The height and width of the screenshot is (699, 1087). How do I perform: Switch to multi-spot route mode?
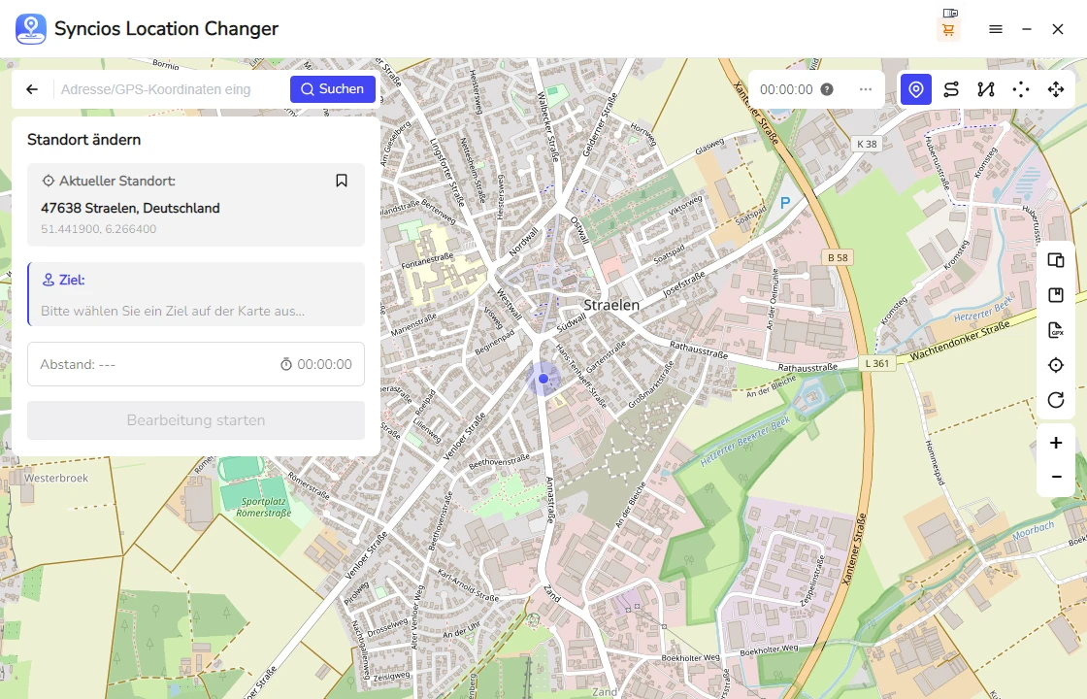tap(986, 89)
